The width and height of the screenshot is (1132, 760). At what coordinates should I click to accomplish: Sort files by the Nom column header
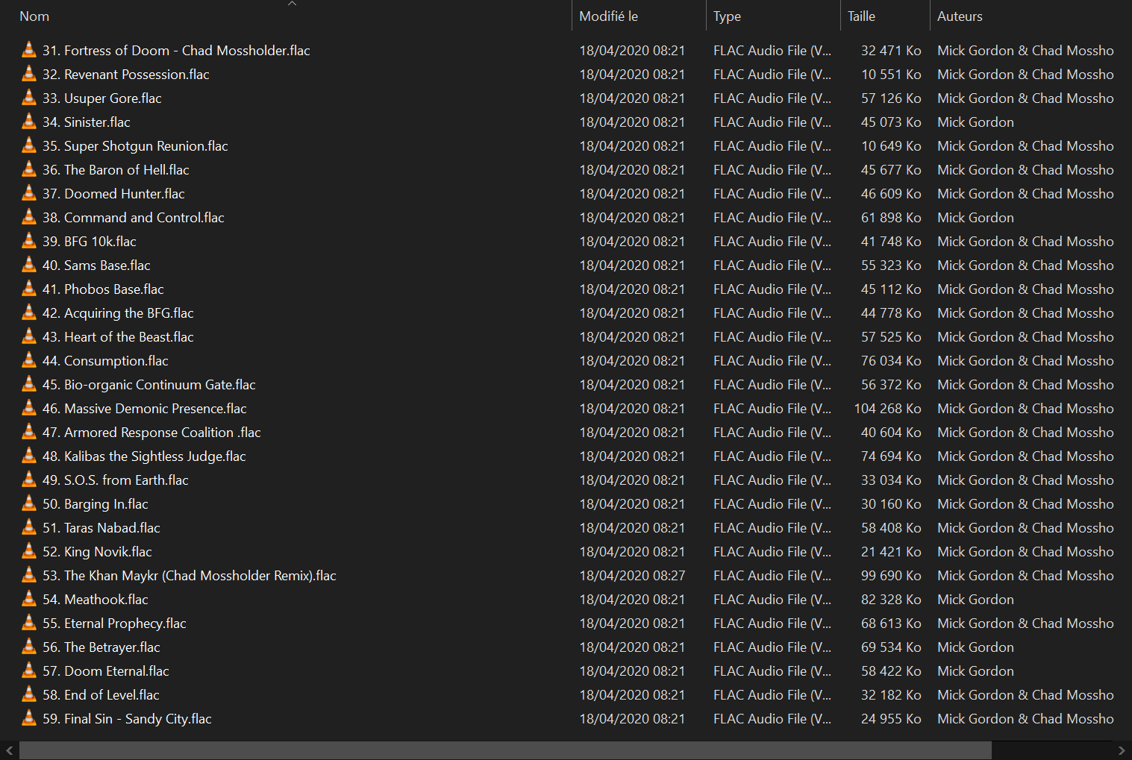tap(34, 16)
